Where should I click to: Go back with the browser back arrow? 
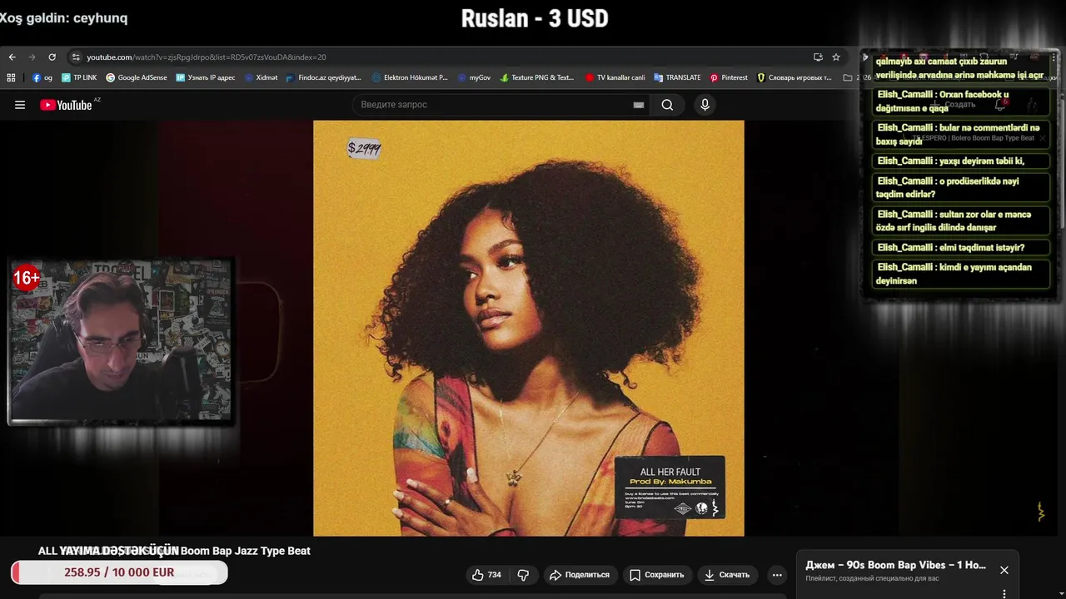coord(12,57)
